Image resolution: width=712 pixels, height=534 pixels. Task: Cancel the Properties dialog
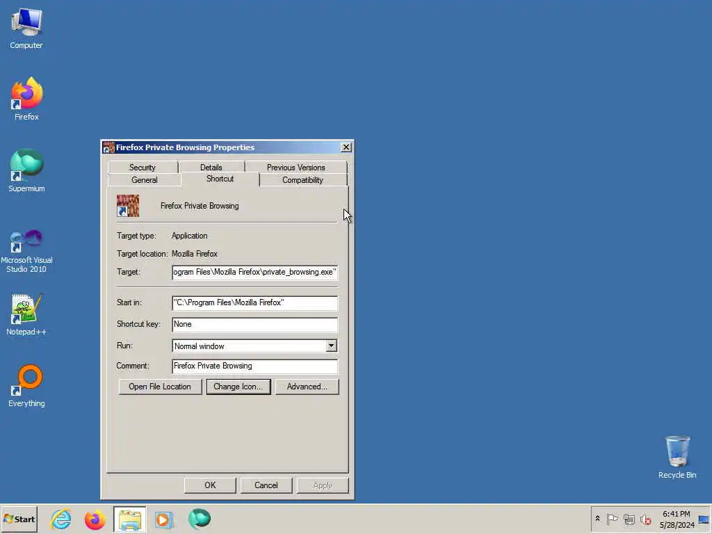tap(266, 485)
